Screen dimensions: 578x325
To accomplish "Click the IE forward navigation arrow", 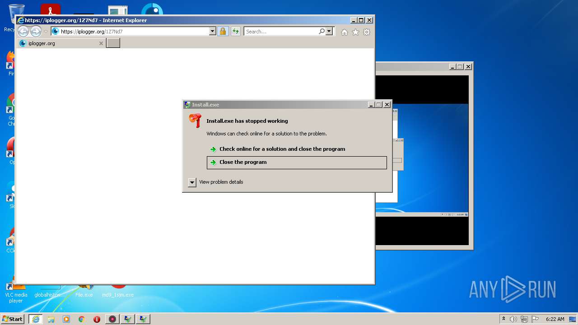I will 36,31.
